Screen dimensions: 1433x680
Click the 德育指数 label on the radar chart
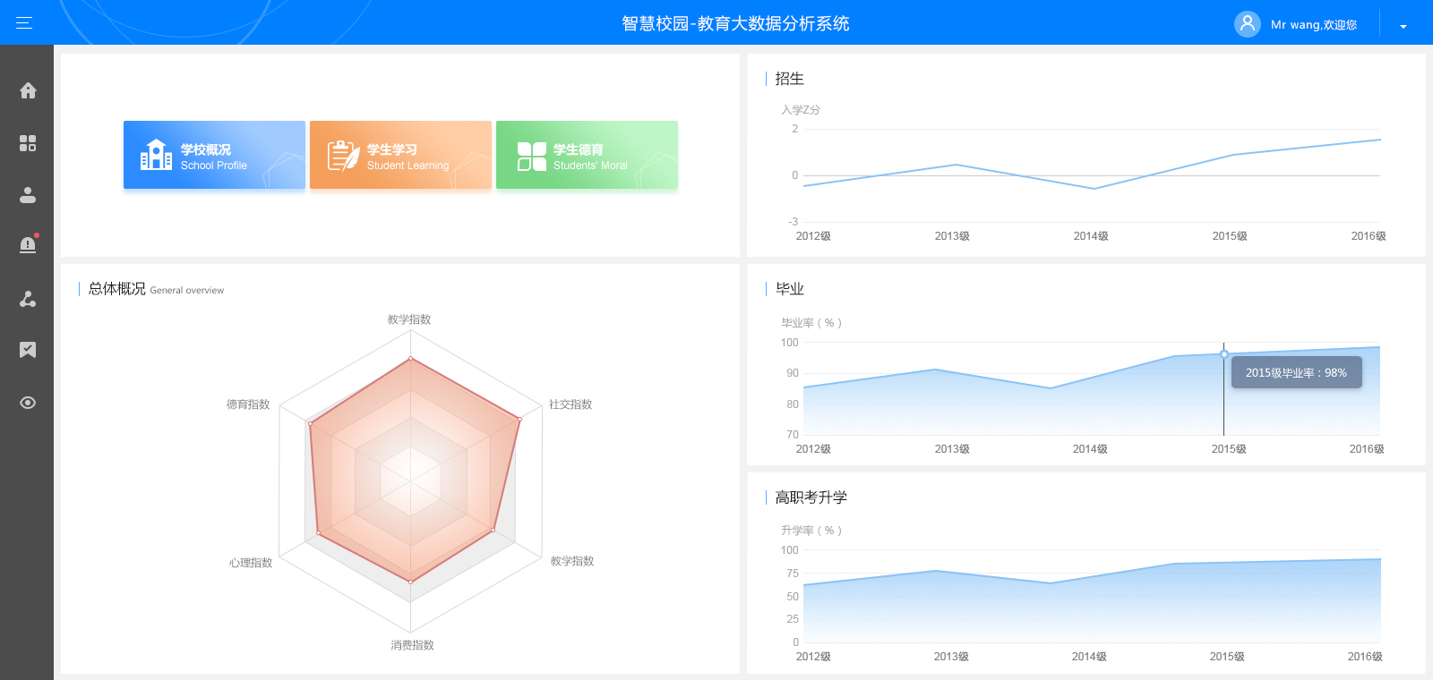click(248, 404)
